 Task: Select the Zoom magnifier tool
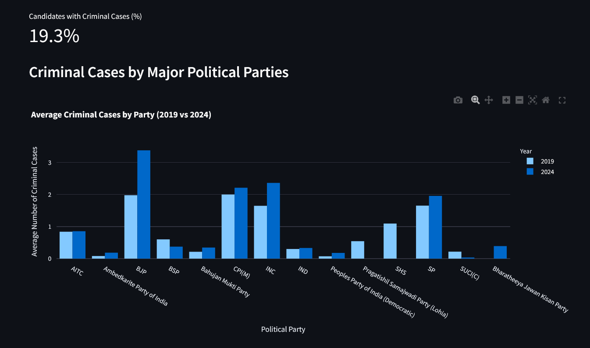coord(475,100)
